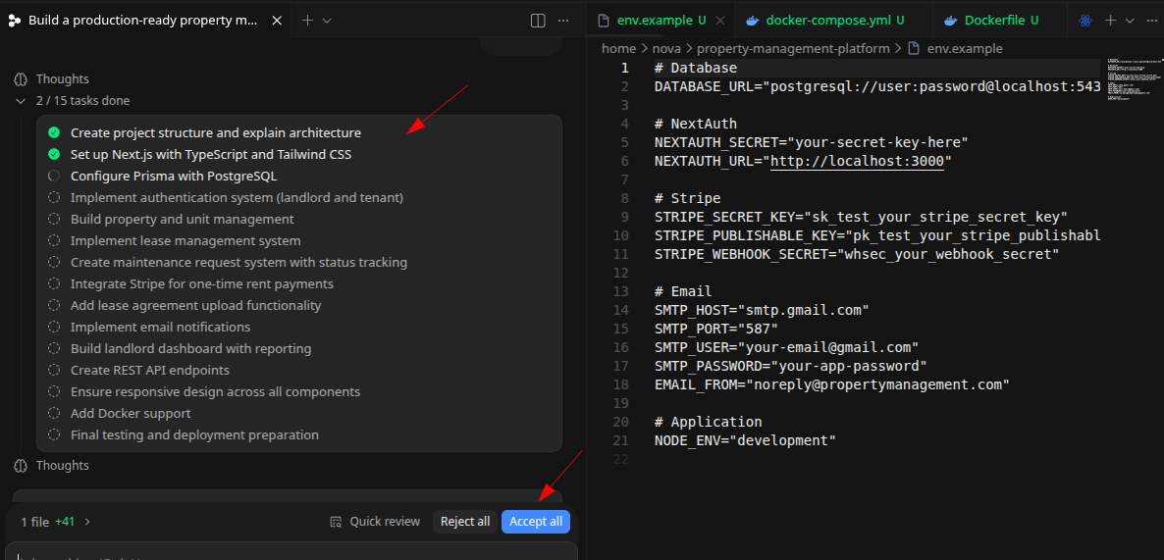The width and height of the screenshot is (1164, 560).
Task: Click the env.example breadcrumb
Action: (965, 48)
